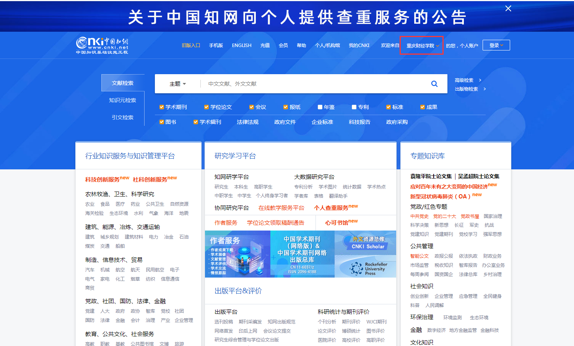
Task: Select the 知识元检索 tab
Action: coord(123,100)
